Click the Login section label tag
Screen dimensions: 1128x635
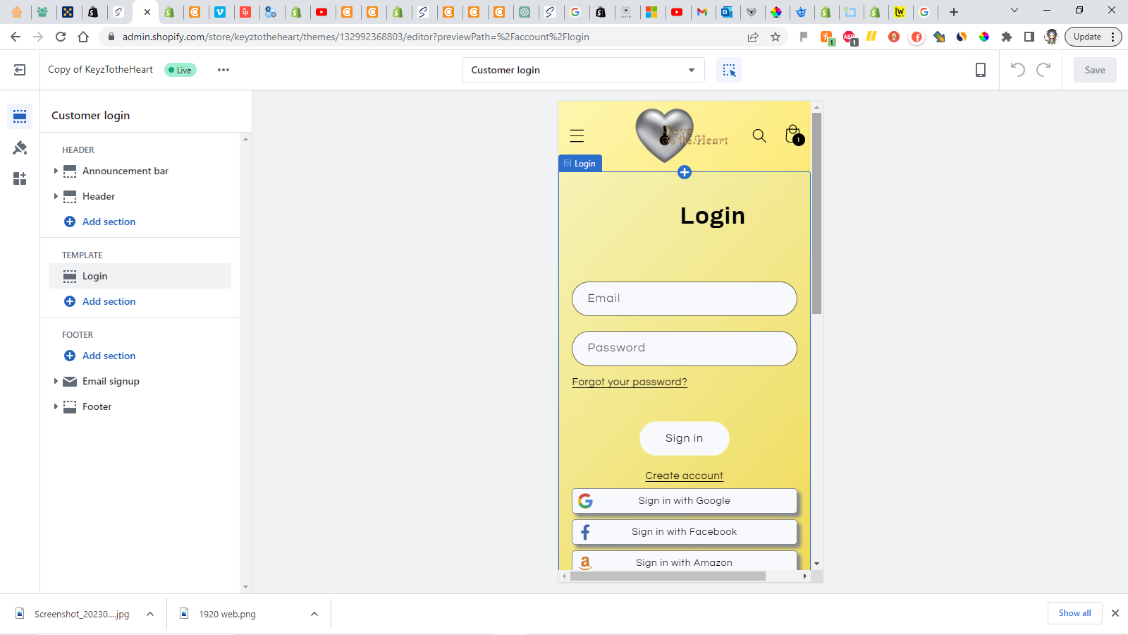[580, 164]
